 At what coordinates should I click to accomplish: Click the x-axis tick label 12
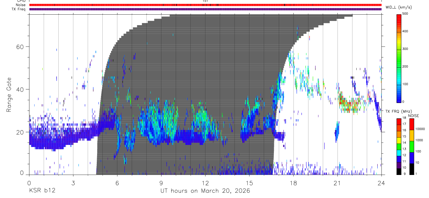tap(205, 183)
